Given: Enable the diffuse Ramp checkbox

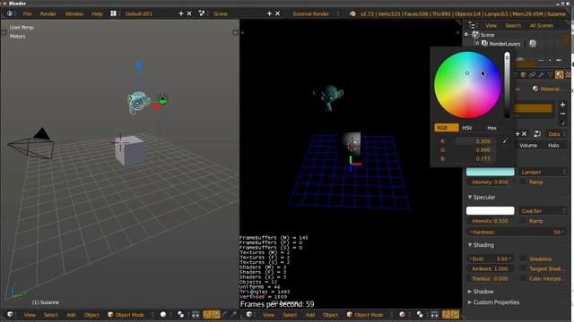Looking at the screenshot, I should pyautogui.click(x=523, y=182).
